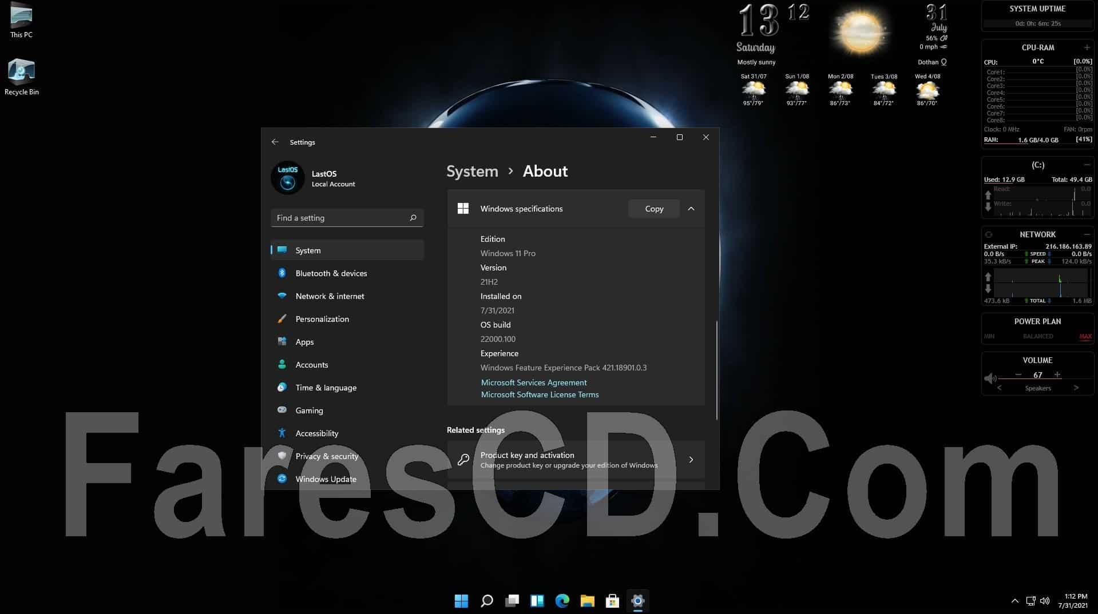Collapse the NETWORK gadget with minus
The image size is (1098, 614).
click(x=1087, y=234)
